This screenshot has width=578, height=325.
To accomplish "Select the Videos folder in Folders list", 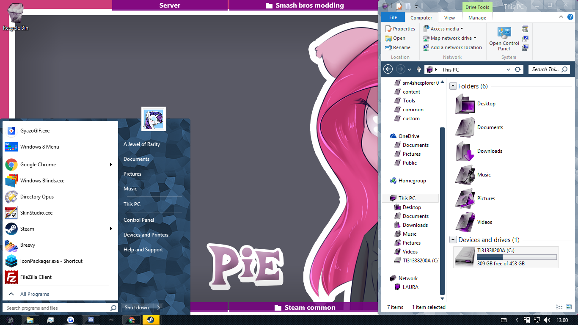I will pos(474,222).
